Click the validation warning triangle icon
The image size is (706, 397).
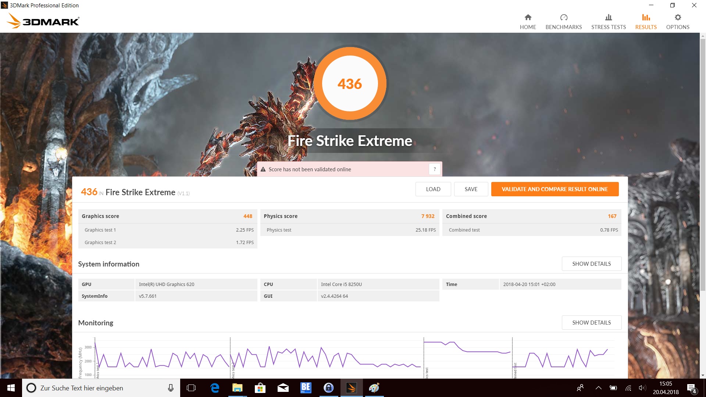pyautogui.click(x=263, y=169)
